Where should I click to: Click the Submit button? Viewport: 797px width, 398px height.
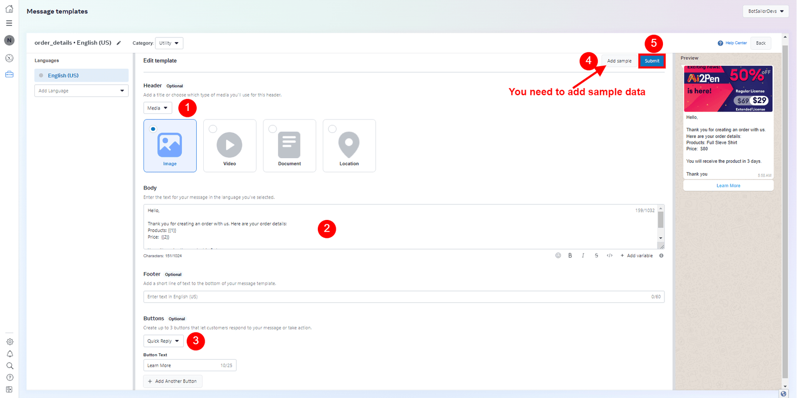652,61
